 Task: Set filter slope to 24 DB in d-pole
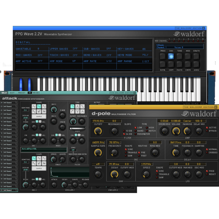click(124, 134)
